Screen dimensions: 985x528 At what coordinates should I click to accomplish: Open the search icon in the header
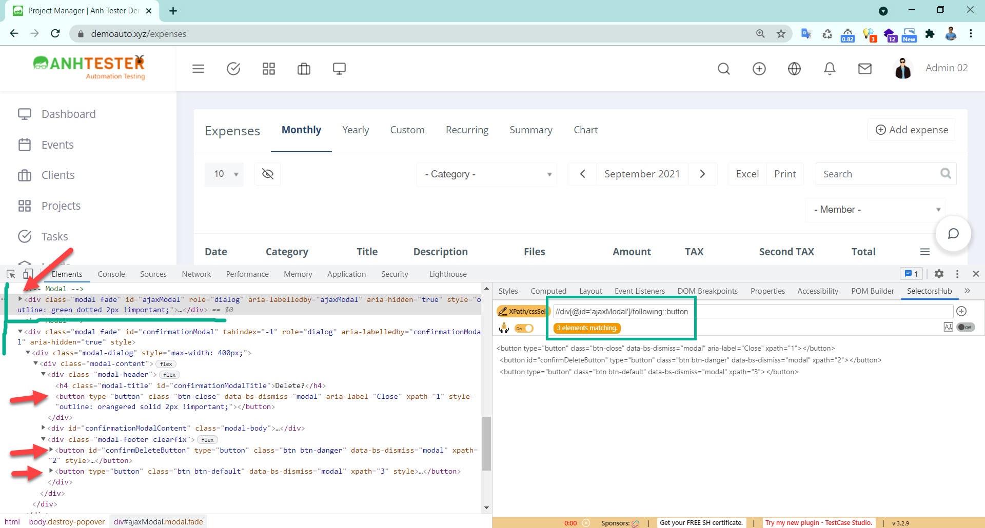coord(724,69)
